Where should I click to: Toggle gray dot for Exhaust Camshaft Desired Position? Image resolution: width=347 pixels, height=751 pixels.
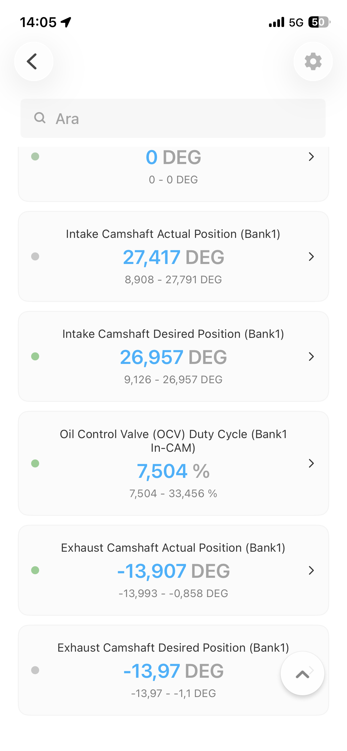pyautogui.click(x=35, y=670)
